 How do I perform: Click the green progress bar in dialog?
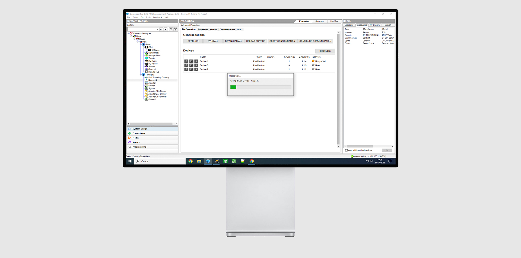coord(233,87)
